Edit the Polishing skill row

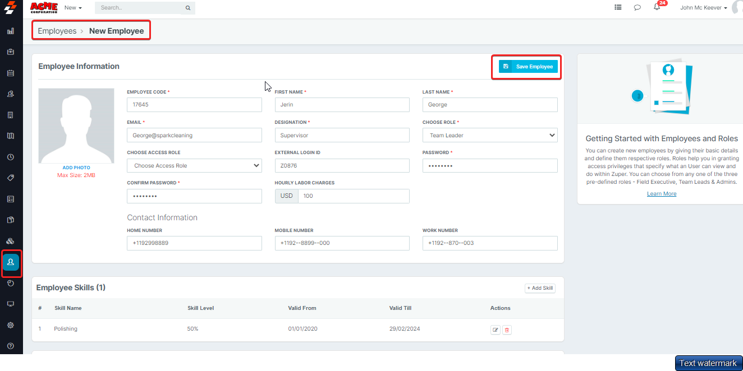[x=495, y=330]
